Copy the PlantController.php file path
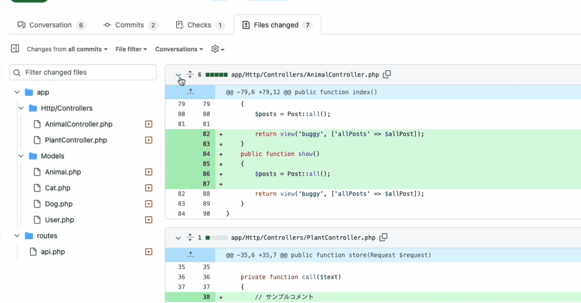The image size is (581, 303). coord(383,238)
